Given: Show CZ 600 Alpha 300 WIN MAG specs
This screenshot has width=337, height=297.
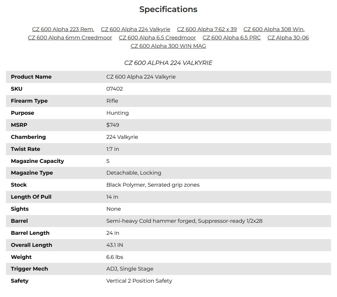Looking at the screenshot, I should [168, 46].
